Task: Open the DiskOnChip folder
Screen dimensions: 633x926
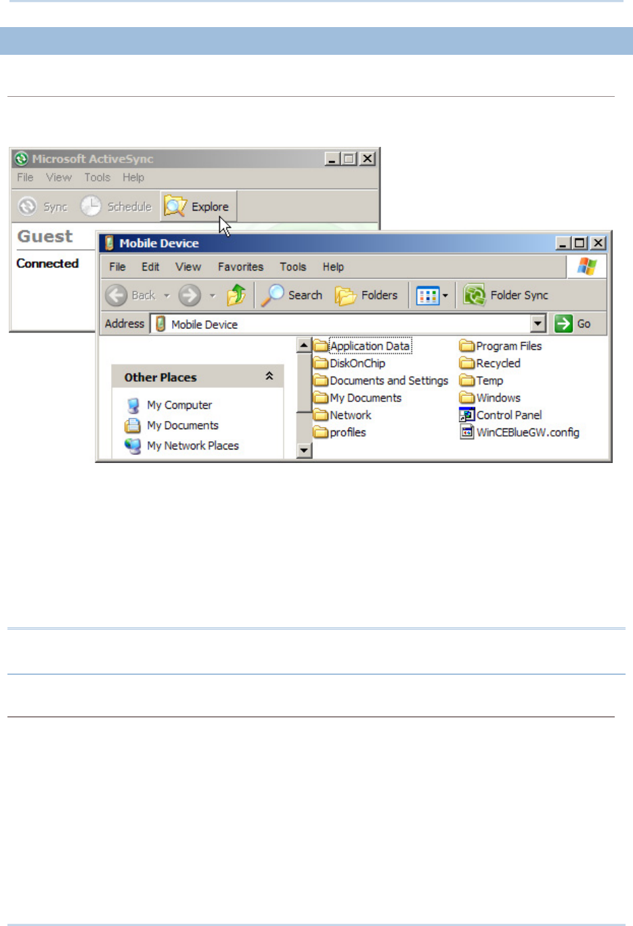Action: coord(357,363)
